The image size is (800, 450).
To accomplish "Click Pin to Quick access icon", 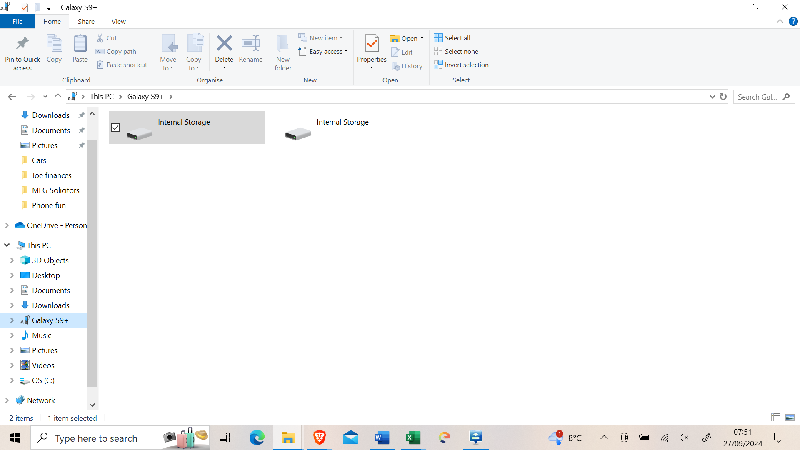I will point(22,43).
